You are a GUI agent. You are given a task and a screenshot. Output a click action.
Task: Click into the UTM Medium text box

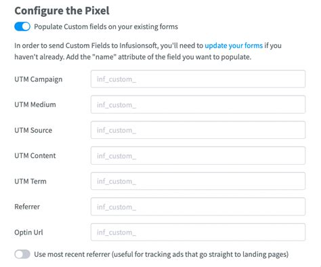point(198,104)
